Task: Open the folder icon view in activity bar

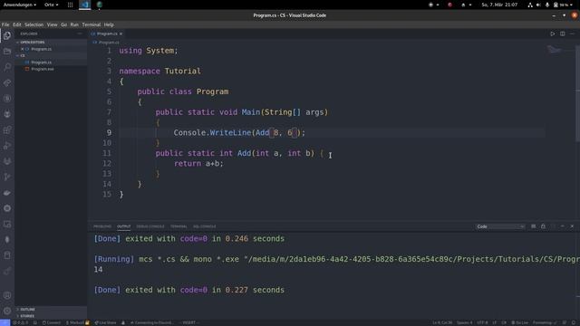Action: point(7,52)
